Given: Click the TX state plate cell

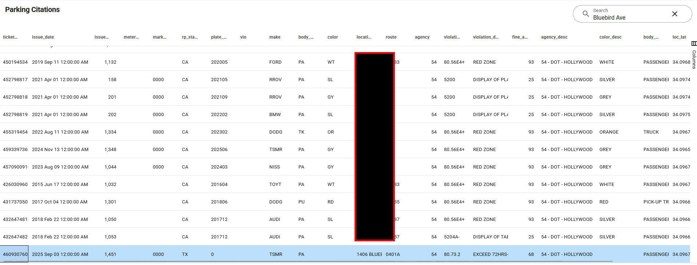Looking at the screenshot, I should 185,254.
